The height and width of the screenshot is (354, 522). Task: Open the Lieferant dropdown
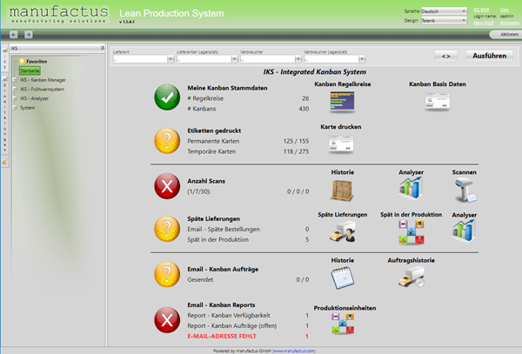(171, 59)
